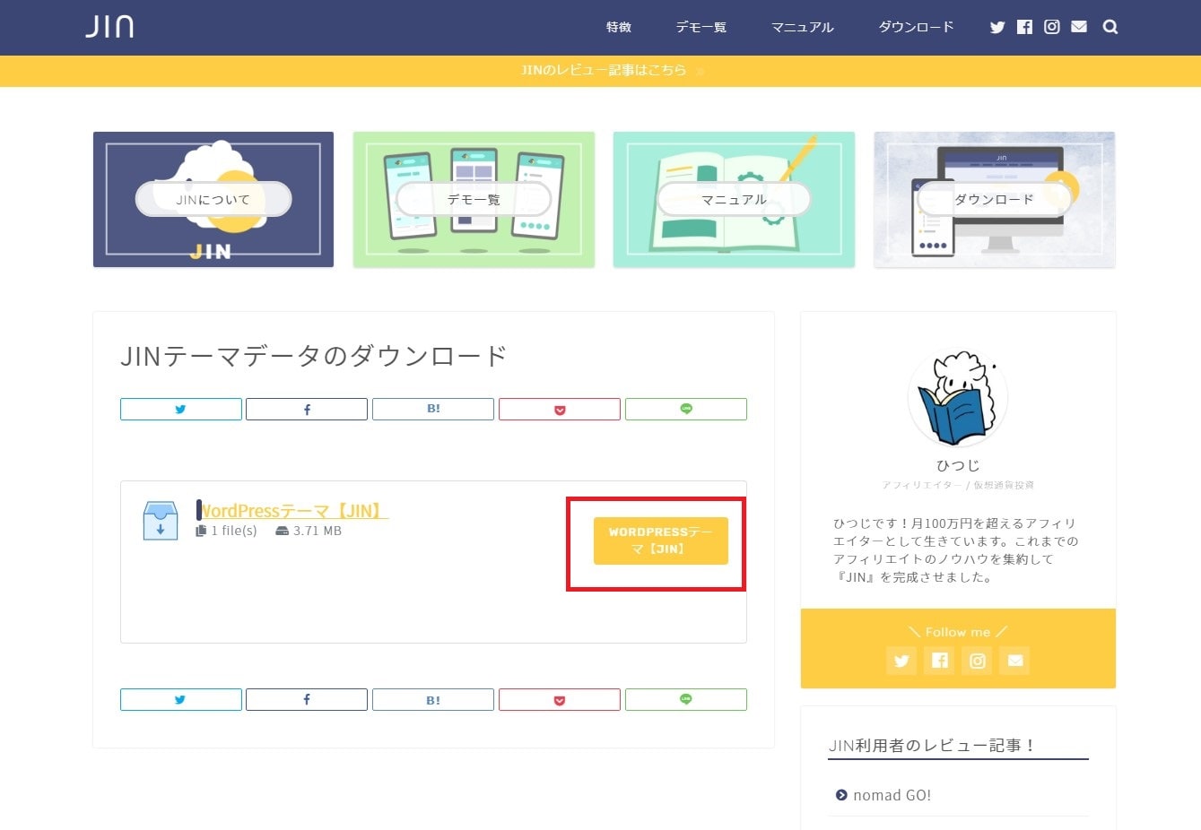Click the ひつじ sheep profile avatar
This screenshot has width=1201, height=830.
(x=958, y=398)
